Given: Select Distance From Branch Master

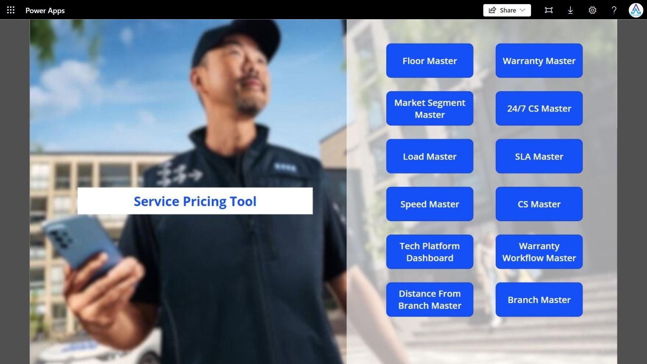Looking at the screenshot, I should pyautogui.click(x=430, y=300).
